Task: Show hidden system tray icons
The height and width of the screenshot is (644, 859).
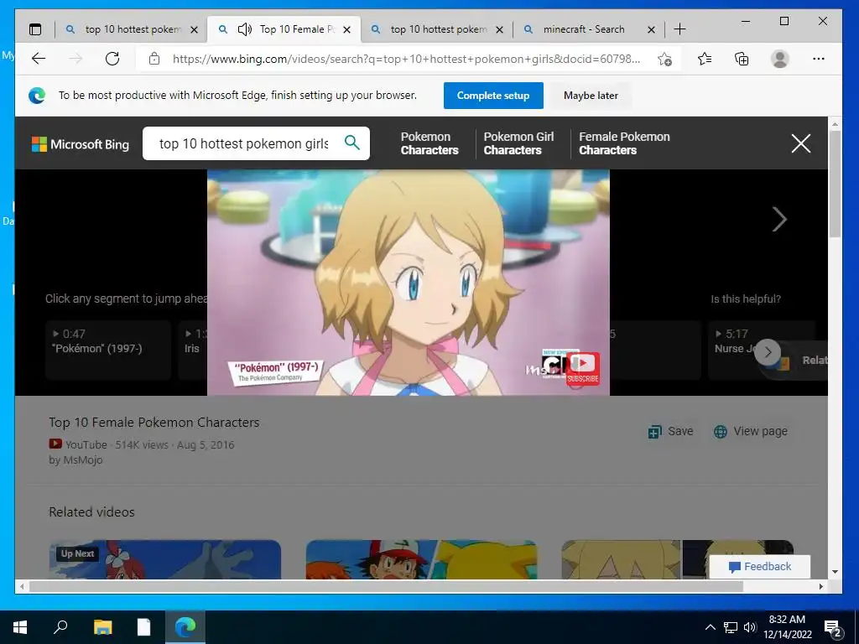Action: click(710, 627)
